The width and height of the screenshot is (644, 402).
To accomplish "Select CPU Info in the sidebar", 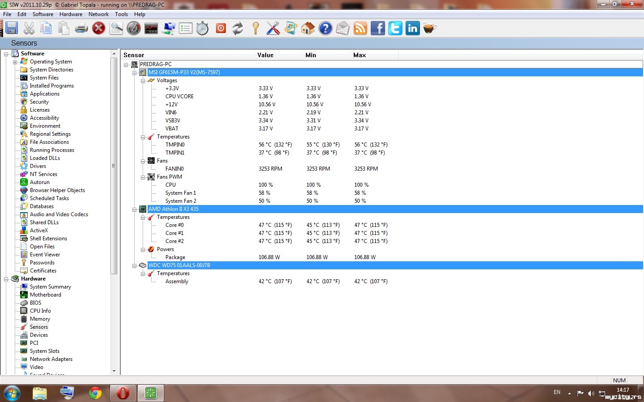I will pos(40,311).
